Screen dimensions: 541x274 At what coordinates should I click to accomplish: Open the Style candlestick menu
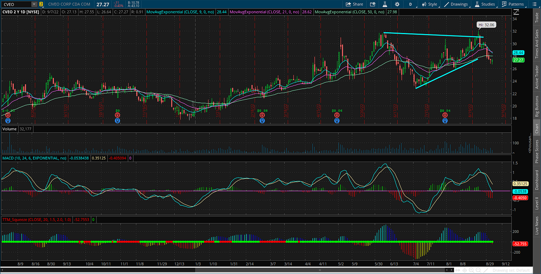pos(429,4)
